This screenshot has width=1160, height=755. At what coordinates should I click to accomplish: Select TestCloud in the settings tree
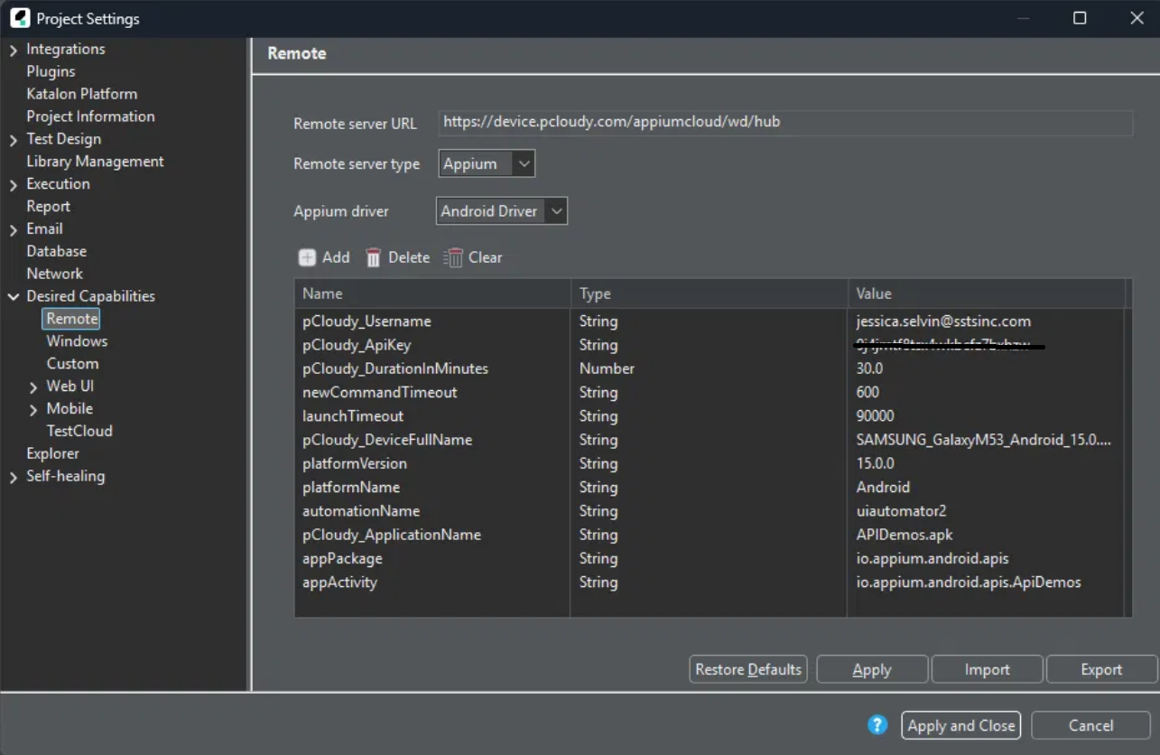[79, 431]
